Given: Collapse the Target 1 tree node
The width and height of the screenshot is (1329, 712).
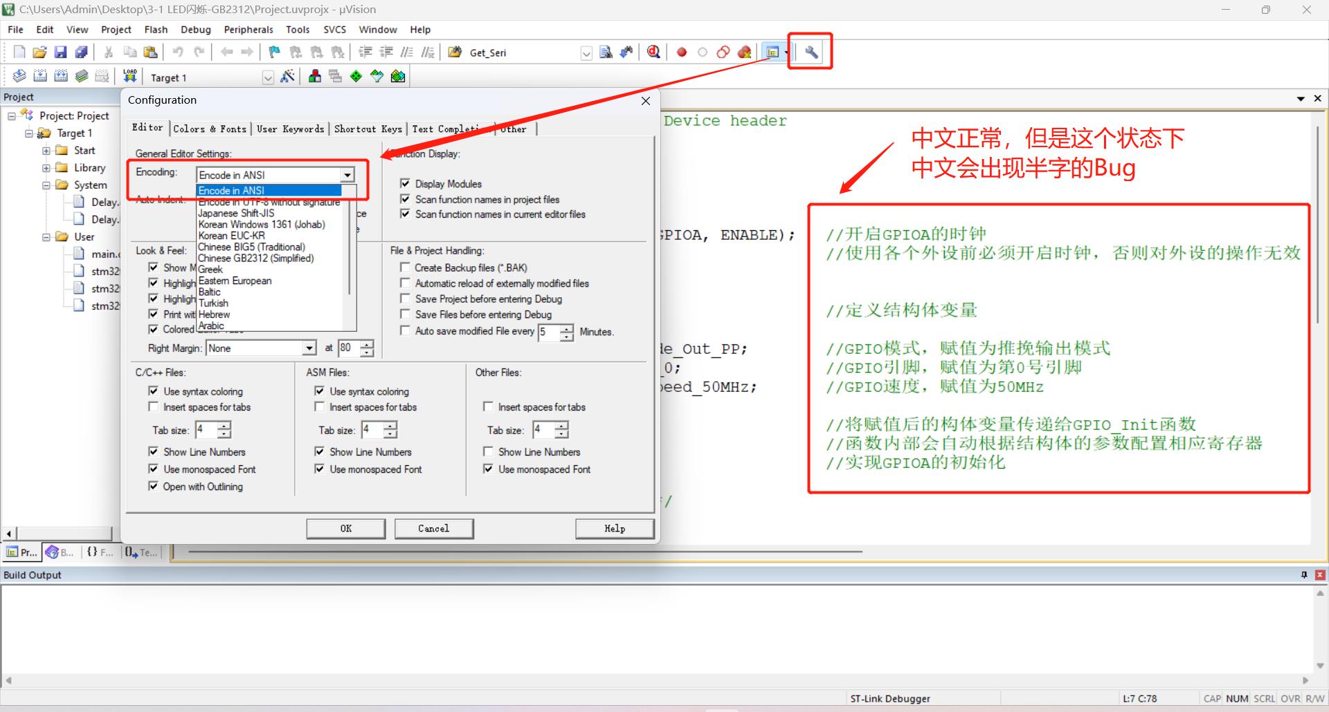Looking at the screenshot, I should point(29,133).
